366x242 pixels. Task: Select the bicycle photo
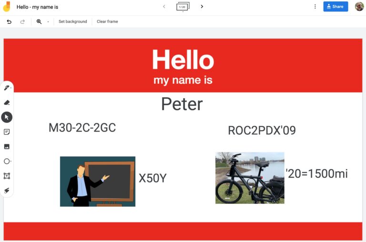(x=250, y=178)
